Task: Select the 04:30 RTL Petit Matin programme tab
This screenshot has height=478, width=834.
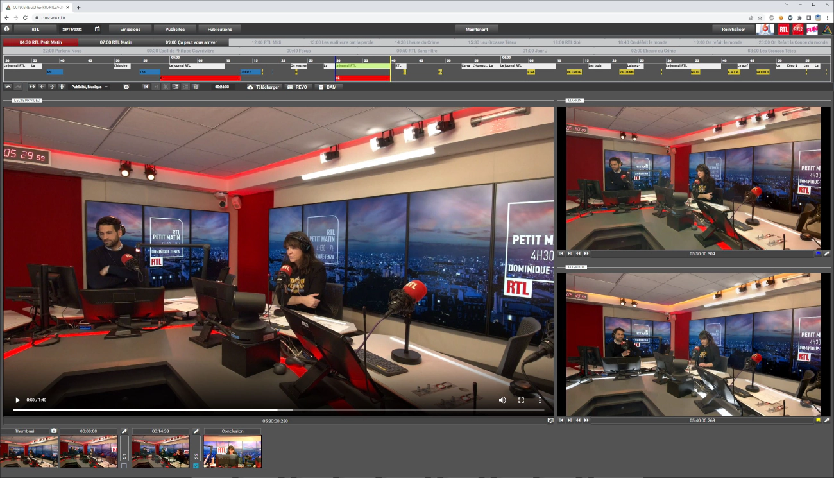Action: coord(41,42)
